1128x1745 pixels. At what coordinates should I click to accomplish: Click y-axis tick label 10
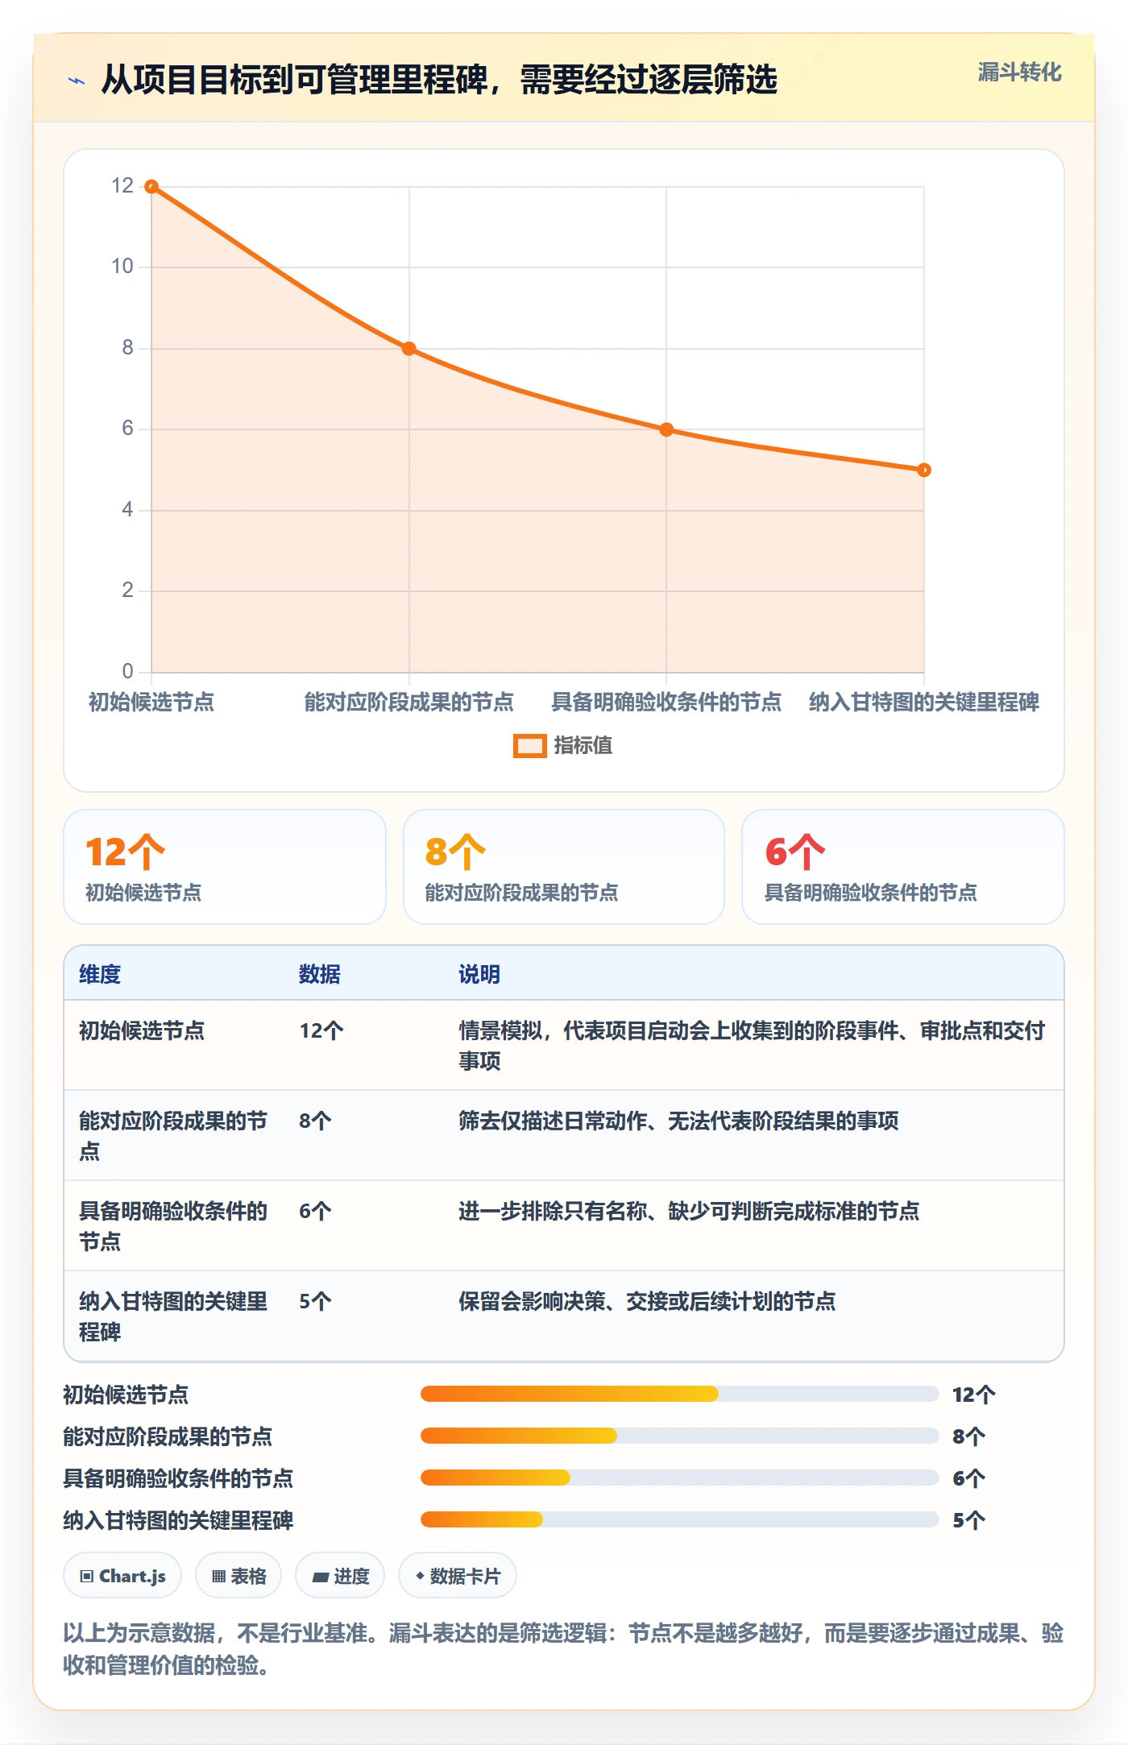(122, 267)
